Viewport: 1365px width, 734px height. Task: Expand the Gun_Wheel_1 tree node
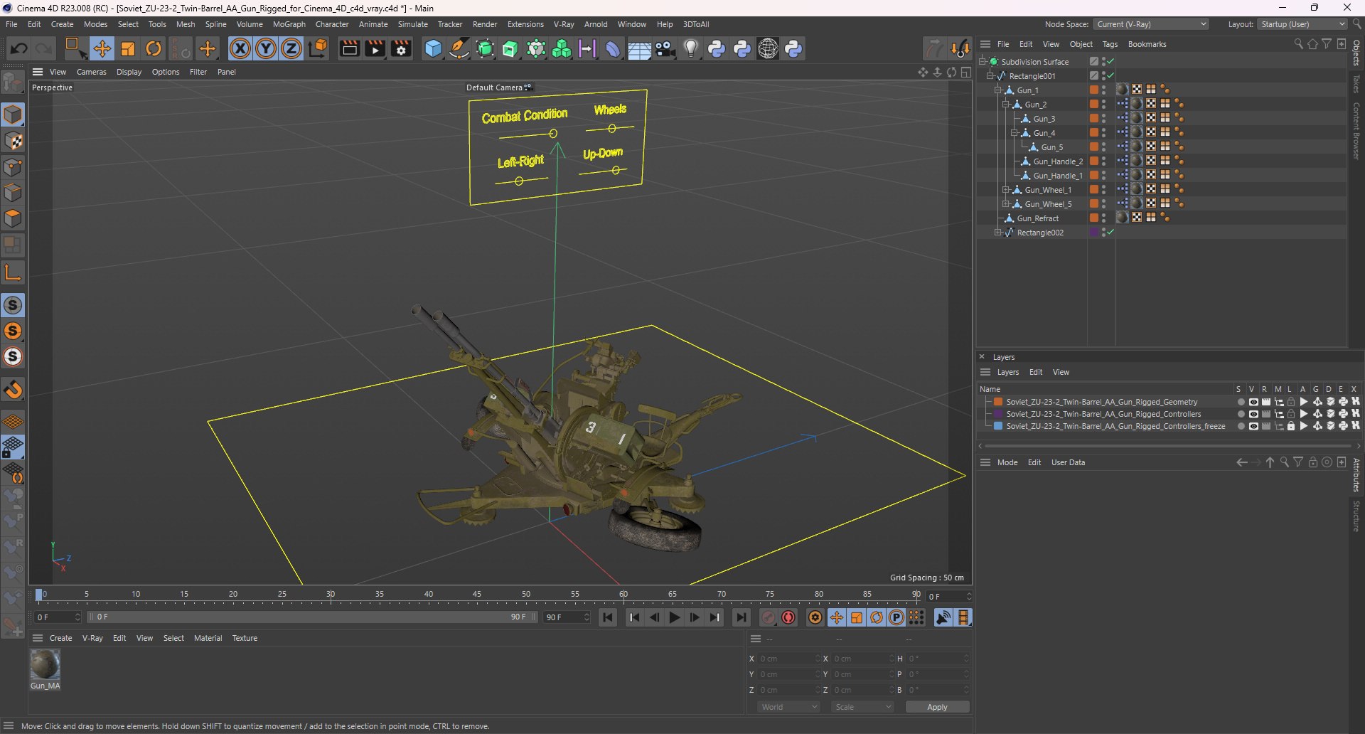pyautogui.click(x=1006, y=190)
